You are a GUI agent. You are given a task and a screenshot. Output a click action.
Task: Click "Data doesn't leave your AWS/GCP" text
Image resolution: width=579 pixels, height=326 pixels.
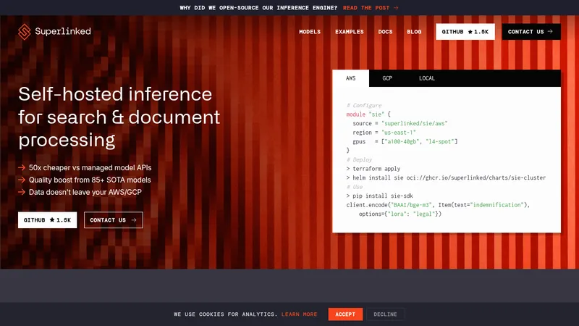point(85,192)
